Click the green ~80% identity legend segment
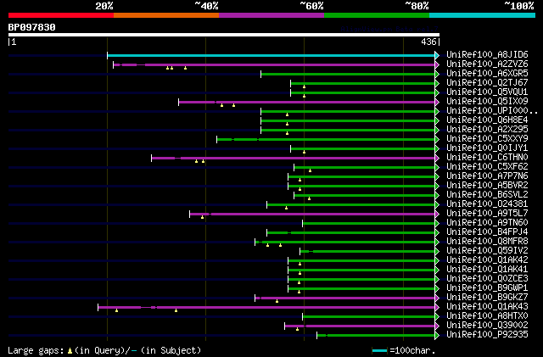 377,15
